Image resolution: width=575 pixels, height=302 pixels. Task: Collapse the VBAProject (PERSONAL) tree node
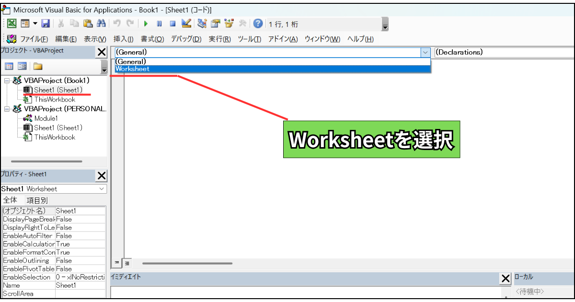pyautogui.click(x=7, y=109)
